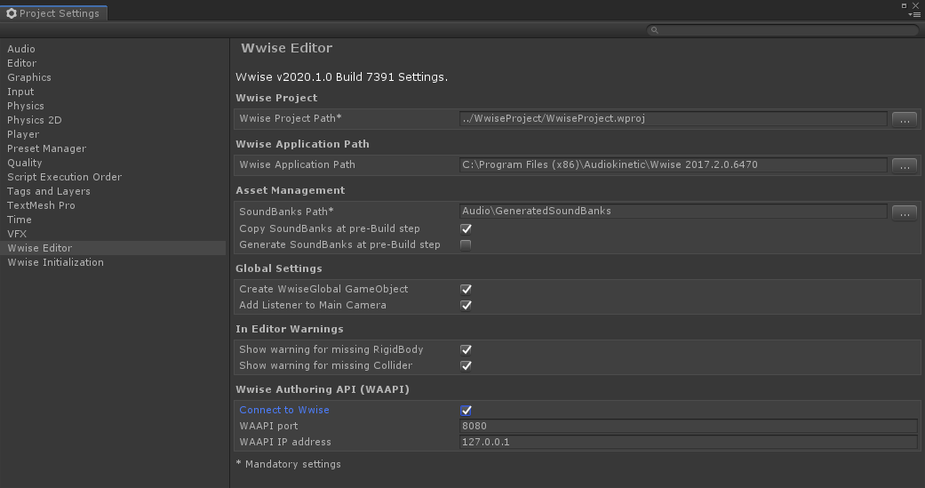925x488 pixels.
Task: Toggle Copy SoundBanks at pre-Build step
Action: (466, 229)
